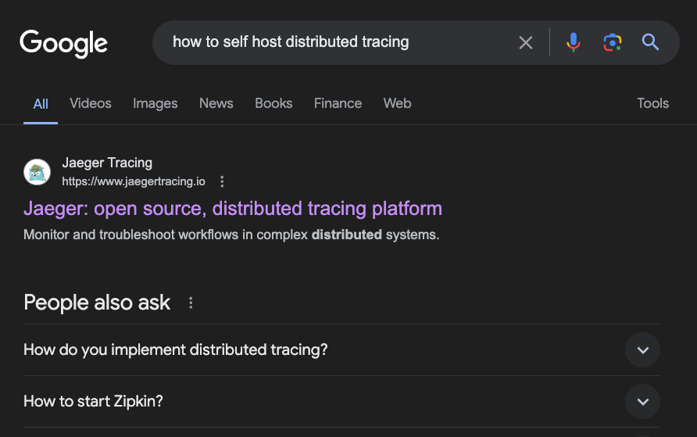Click the Jaeger Tracing site favicon

point(37,172)
